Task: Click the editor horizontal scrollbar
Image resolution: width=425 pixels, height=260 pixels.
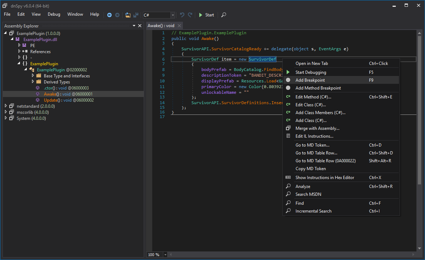Action: tap(292, 255)
